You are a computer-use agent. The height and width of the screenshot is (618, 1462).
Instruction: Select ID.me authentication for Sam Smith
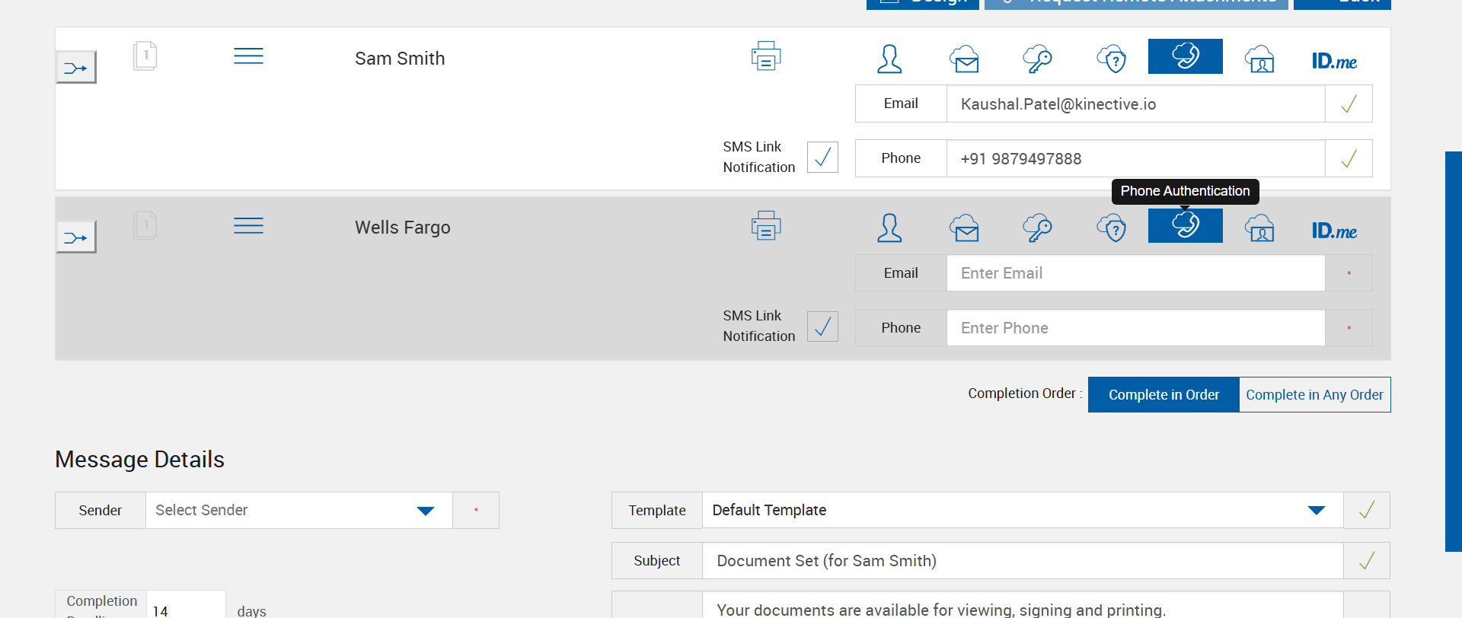coord(1334,60)
